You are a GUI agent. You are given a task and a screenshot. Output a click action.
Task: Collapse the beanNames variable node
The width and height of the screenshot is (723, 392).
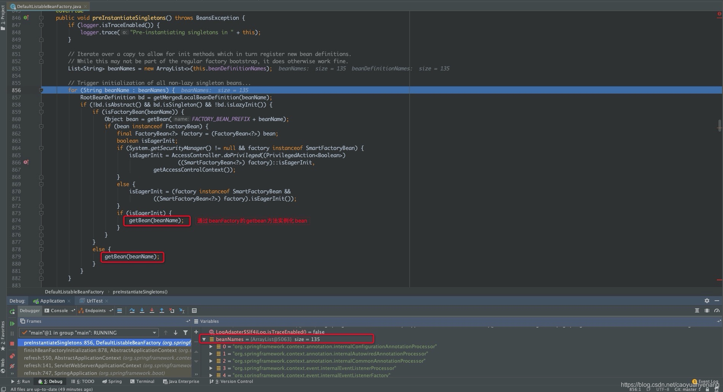point(204,339)
